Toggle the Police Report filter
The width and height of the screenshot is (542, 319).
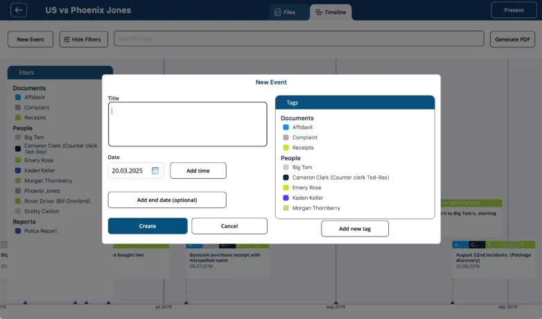tap(40, 231)
